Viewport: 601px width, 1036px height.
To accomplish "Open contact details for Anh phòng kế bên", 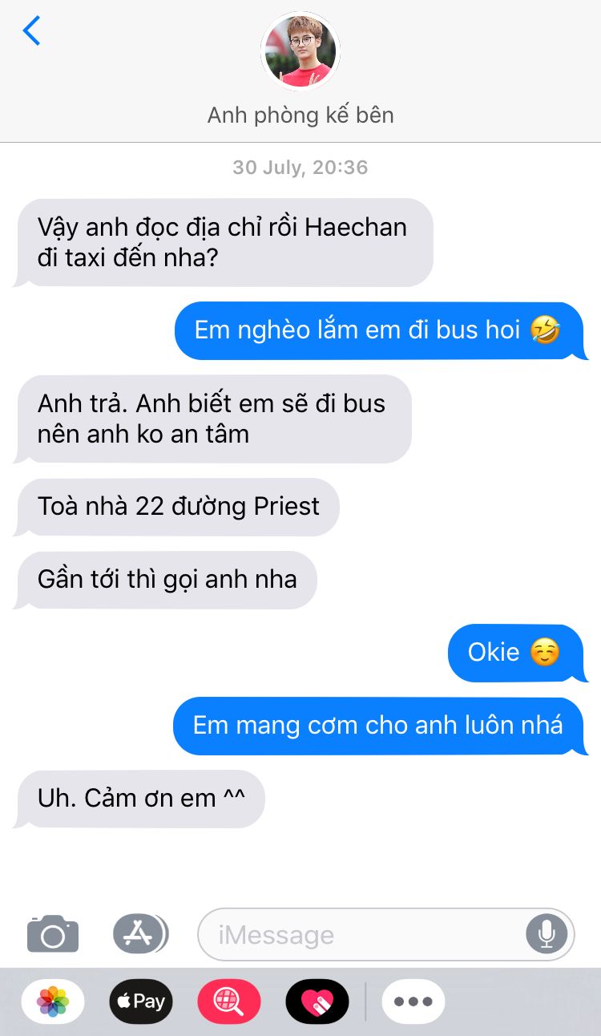I will 300,115.
